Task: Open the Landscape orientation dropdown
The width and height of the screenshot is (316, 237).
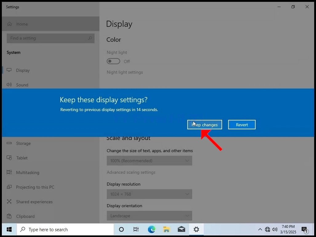Action: coord(149,216)
